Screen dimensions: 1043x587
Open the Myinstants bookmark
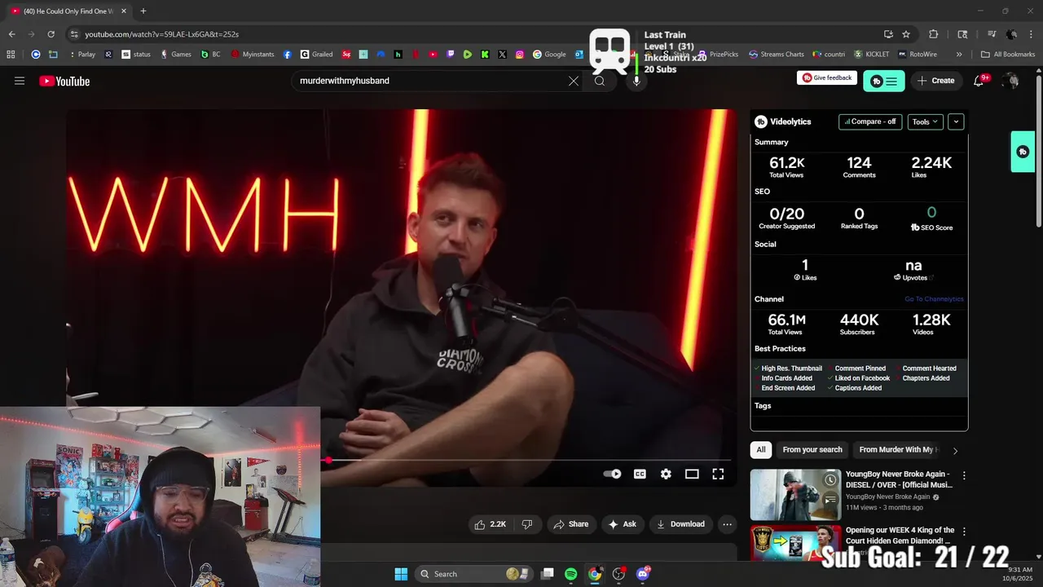(x=253, y=55)
